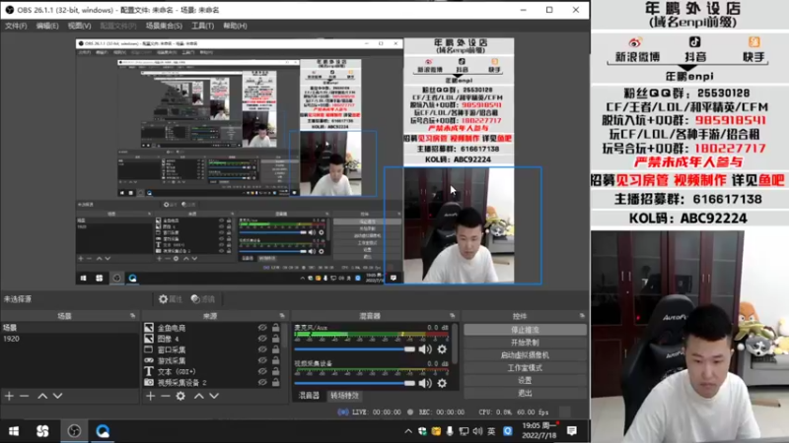Adjust the 麦克风/Aux volume slider

coord(355,349)
